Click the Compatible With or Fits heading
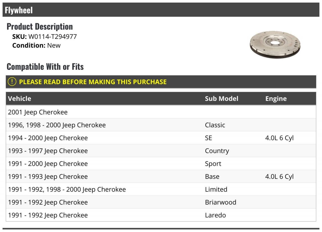The height and width of the screenshot is (232, 322). click(45, 67)
